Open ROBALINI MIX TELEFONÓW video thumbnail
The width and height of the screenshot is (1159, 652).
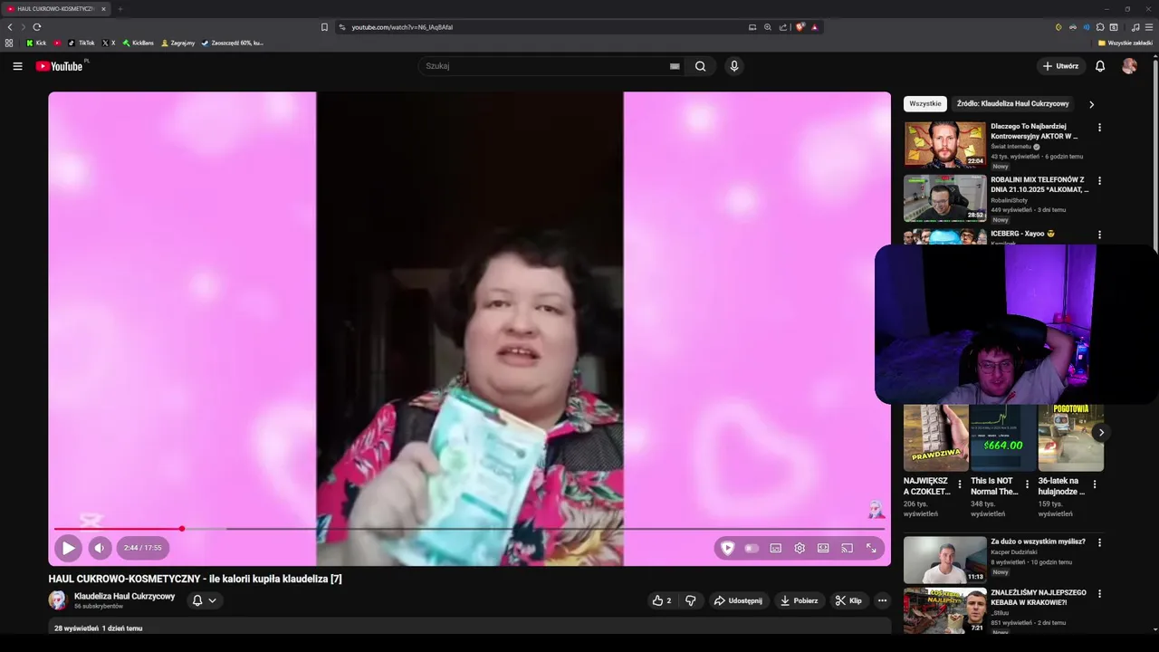tap(945, 198)
